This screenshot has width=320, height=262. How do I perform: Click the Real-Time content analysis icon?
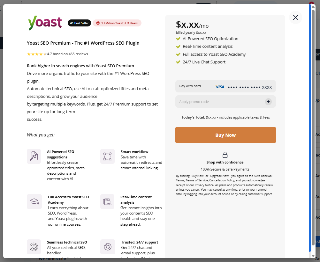[x=107, y=201]
